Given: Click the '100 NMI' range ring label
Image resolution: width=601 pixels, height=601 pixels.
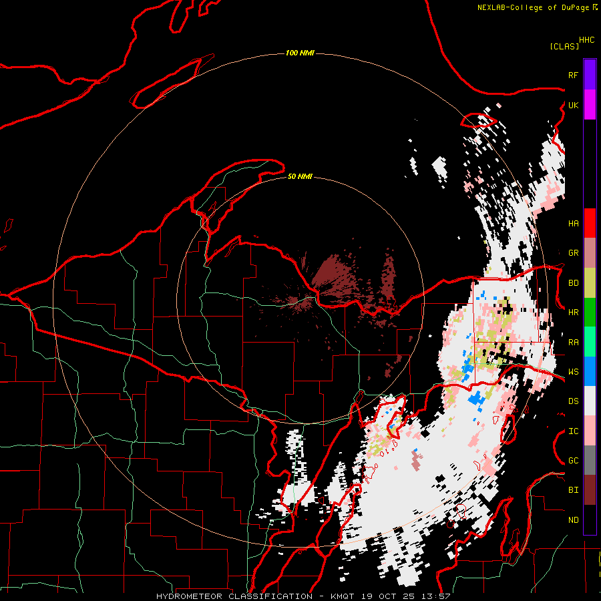Looking at the screenshot, I should pyautogui.click(x=300, y=53).
